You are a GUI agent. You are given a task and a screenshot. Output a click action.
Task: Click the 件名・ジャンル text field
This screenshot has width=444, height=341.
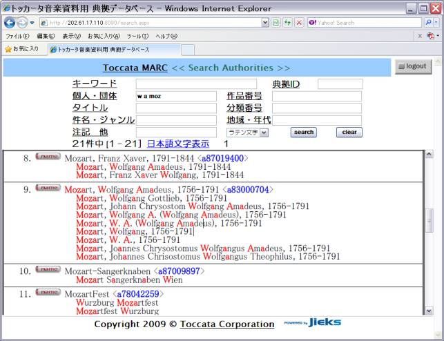176,120
